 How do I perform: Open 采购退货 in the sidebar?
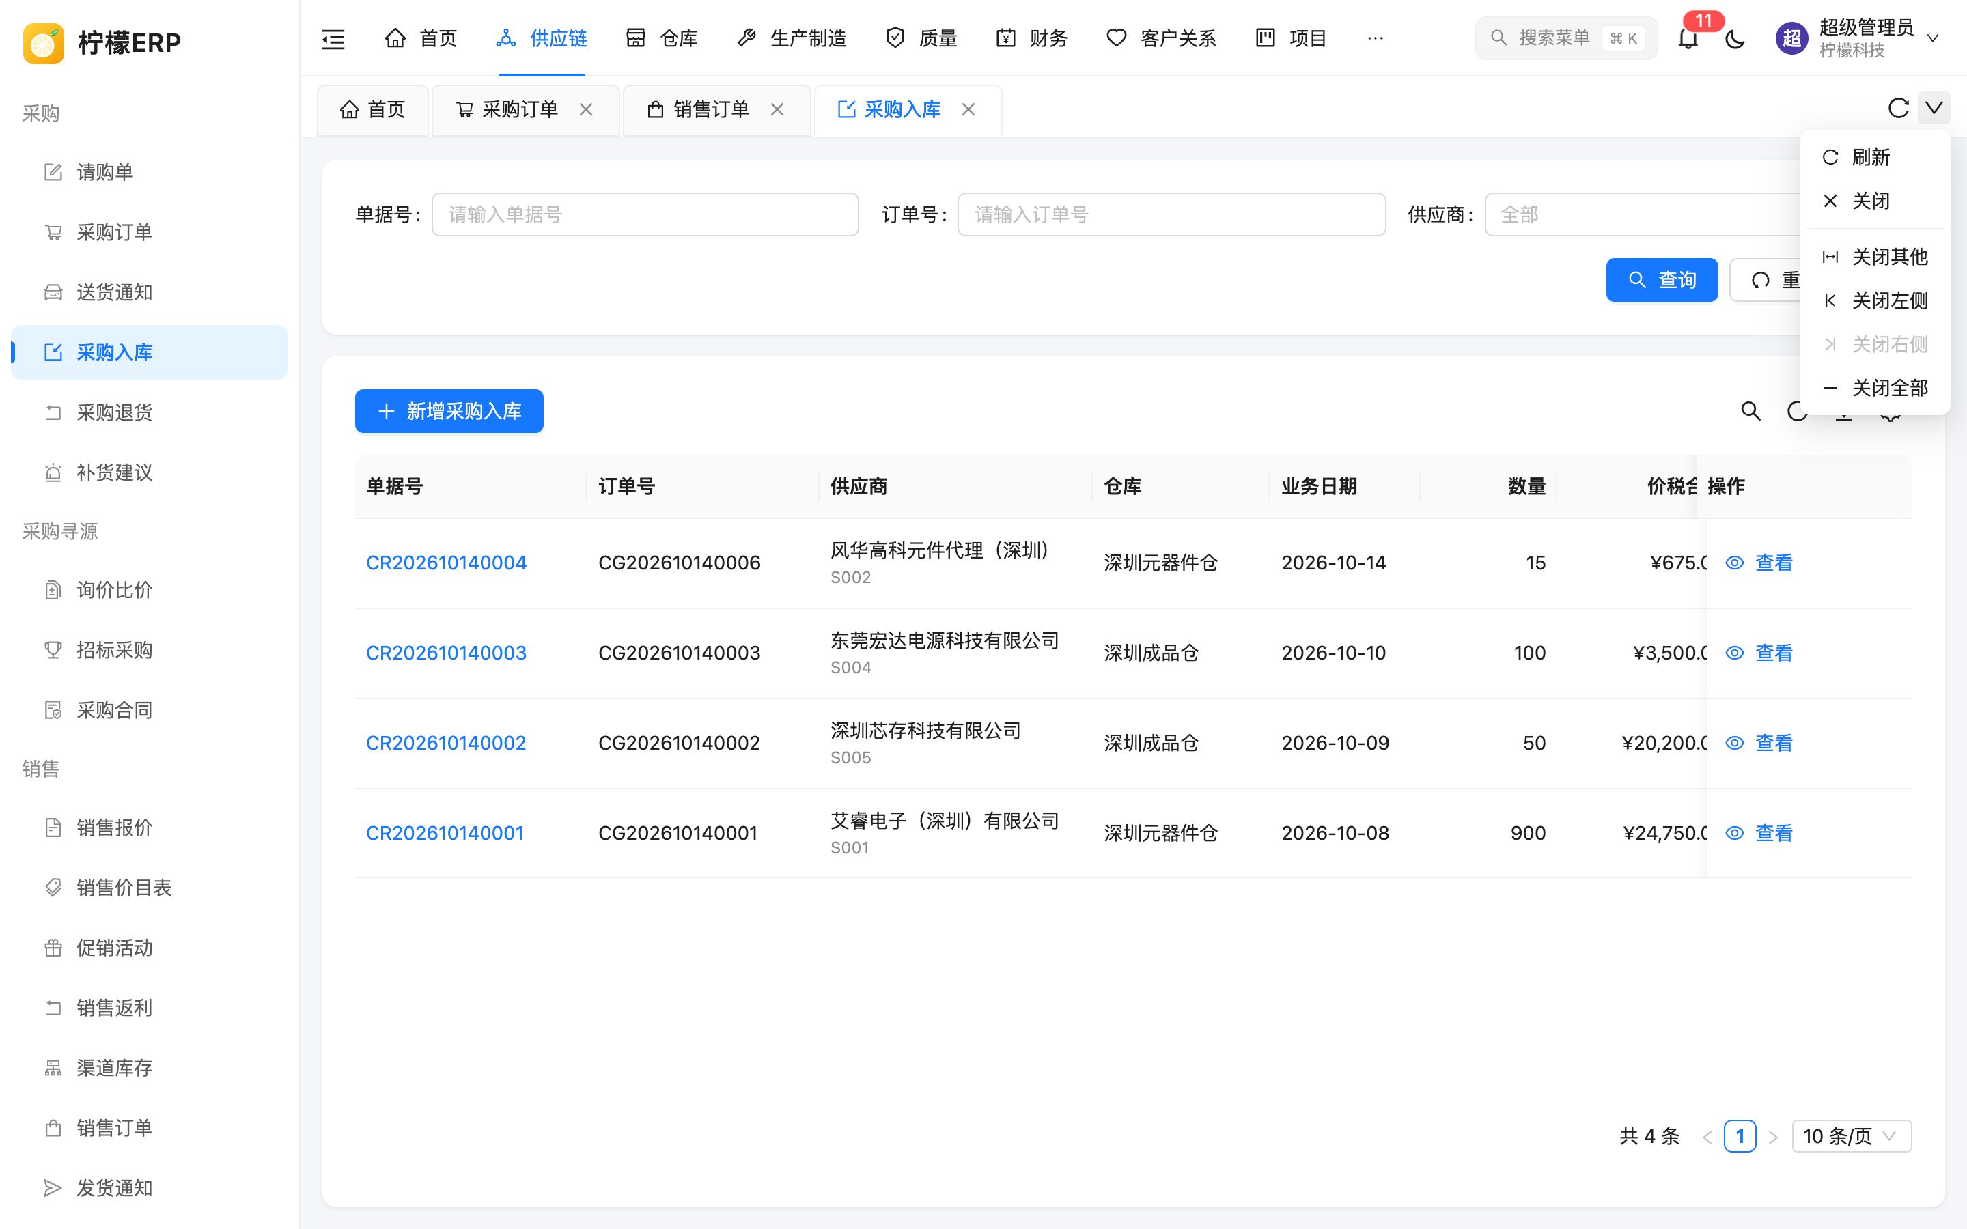(x=150, y=412)
